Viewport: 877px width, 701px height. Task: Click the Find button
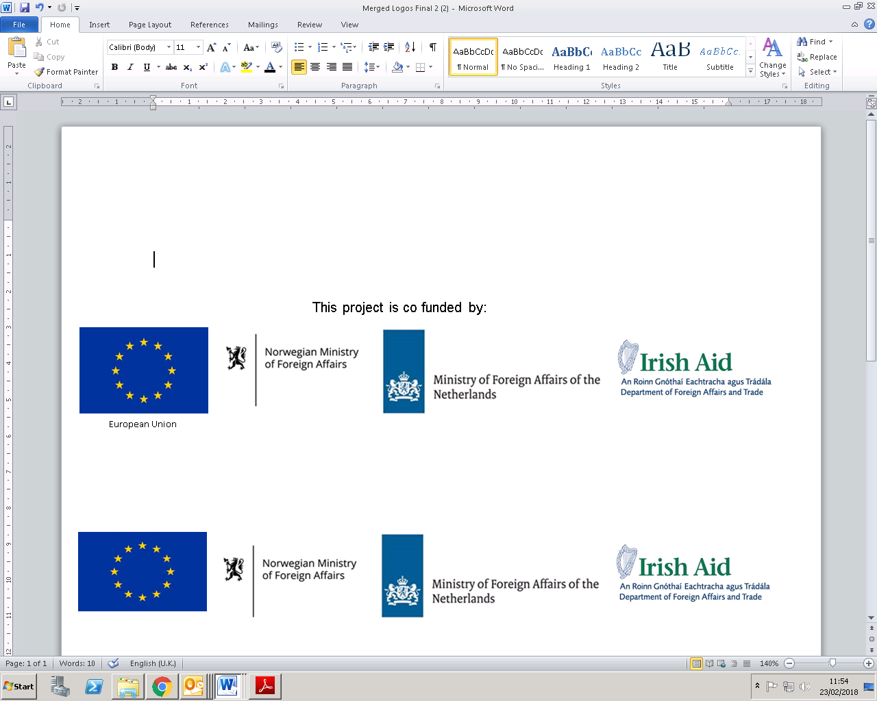[x=815, y=42]
